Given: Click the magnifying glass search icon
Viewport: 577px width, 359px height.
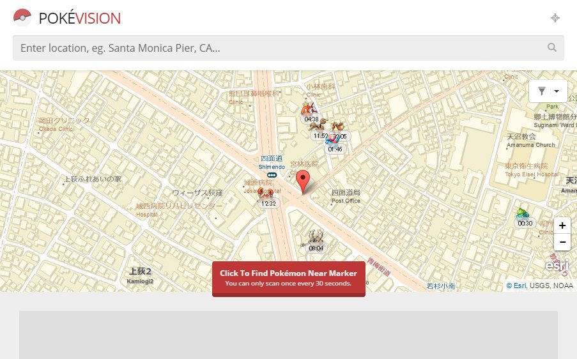Looking at the screenshot, I should pyautogui.click(x=551, y=47).
